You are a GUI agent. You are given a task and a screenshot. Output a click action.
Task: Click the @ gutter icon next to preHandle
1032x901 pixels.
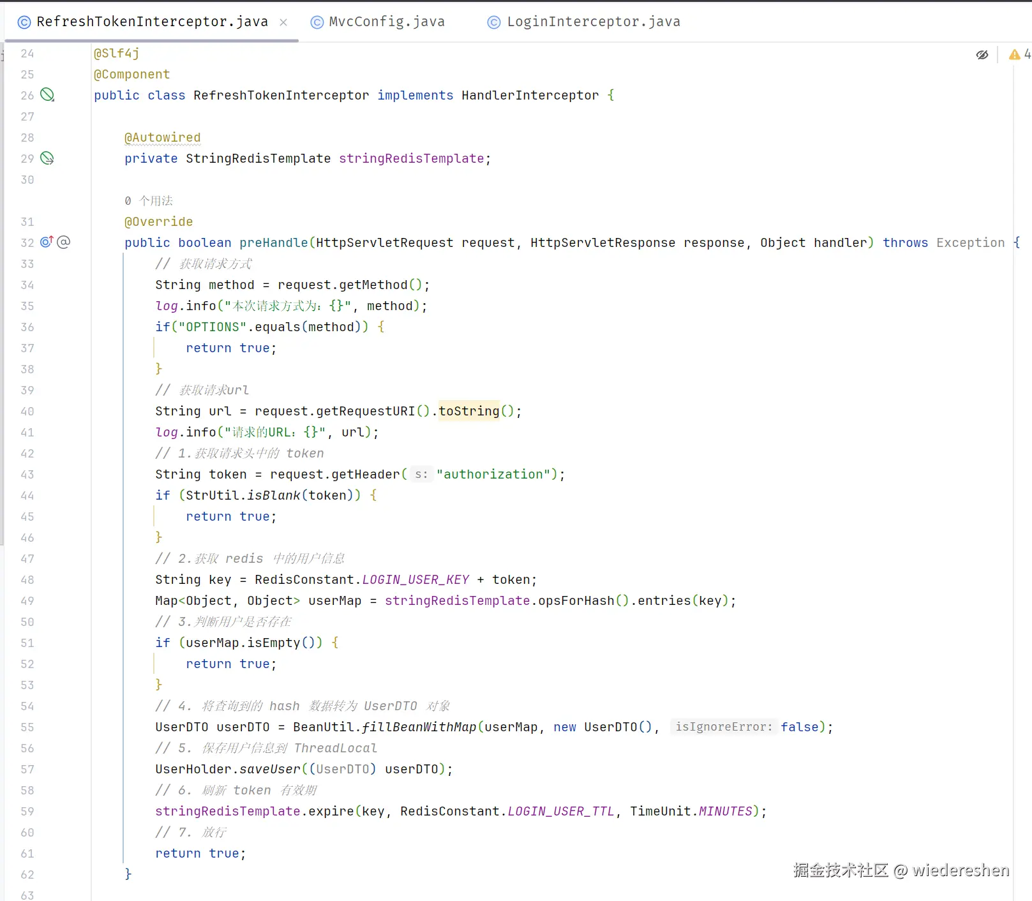pos(64,242)
